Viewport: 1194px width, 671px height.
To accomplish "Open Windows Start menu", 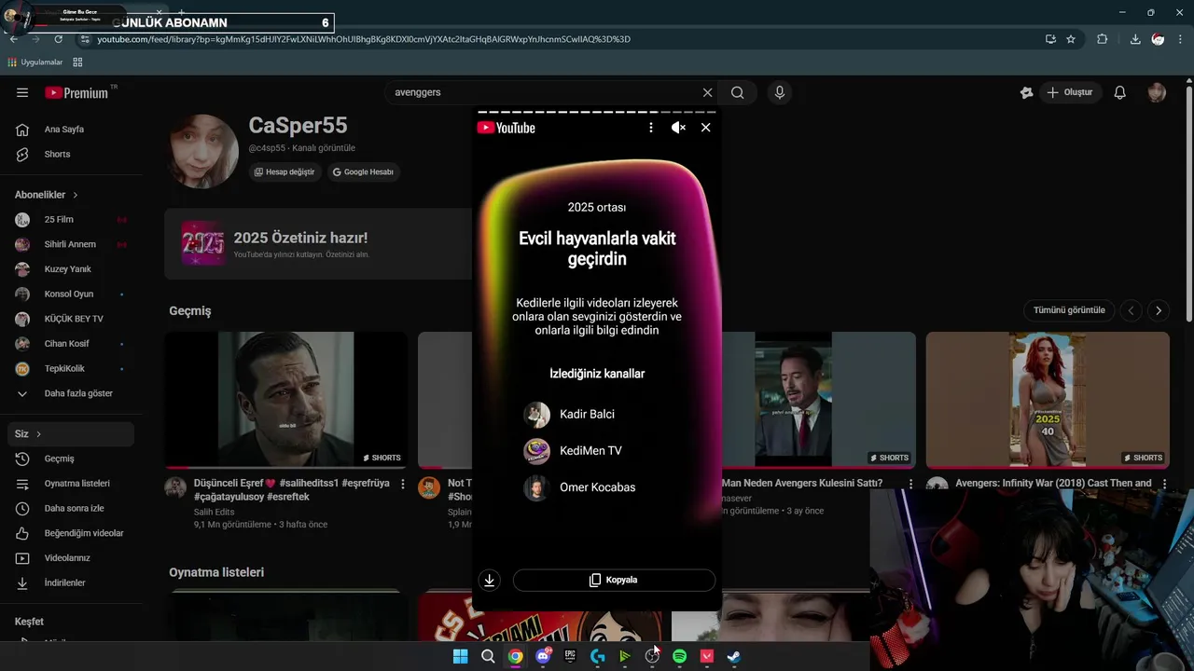I will click(x=461, y=656).
